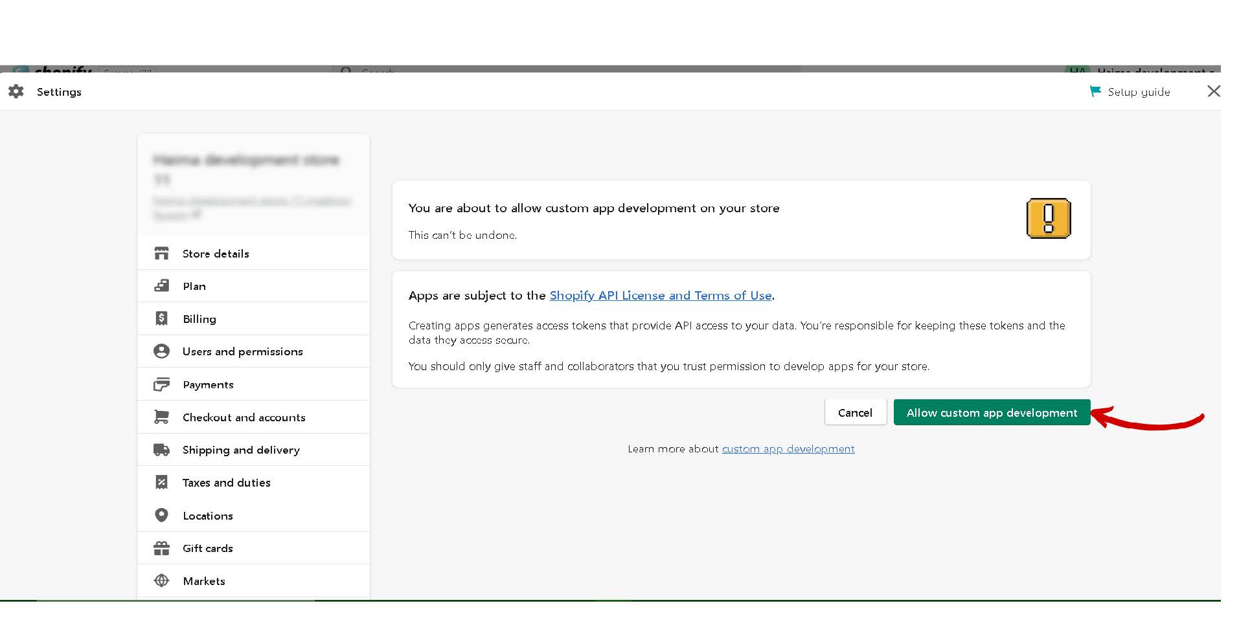Open the Setup guide

pyautogui.click(x=1131, y=92)
